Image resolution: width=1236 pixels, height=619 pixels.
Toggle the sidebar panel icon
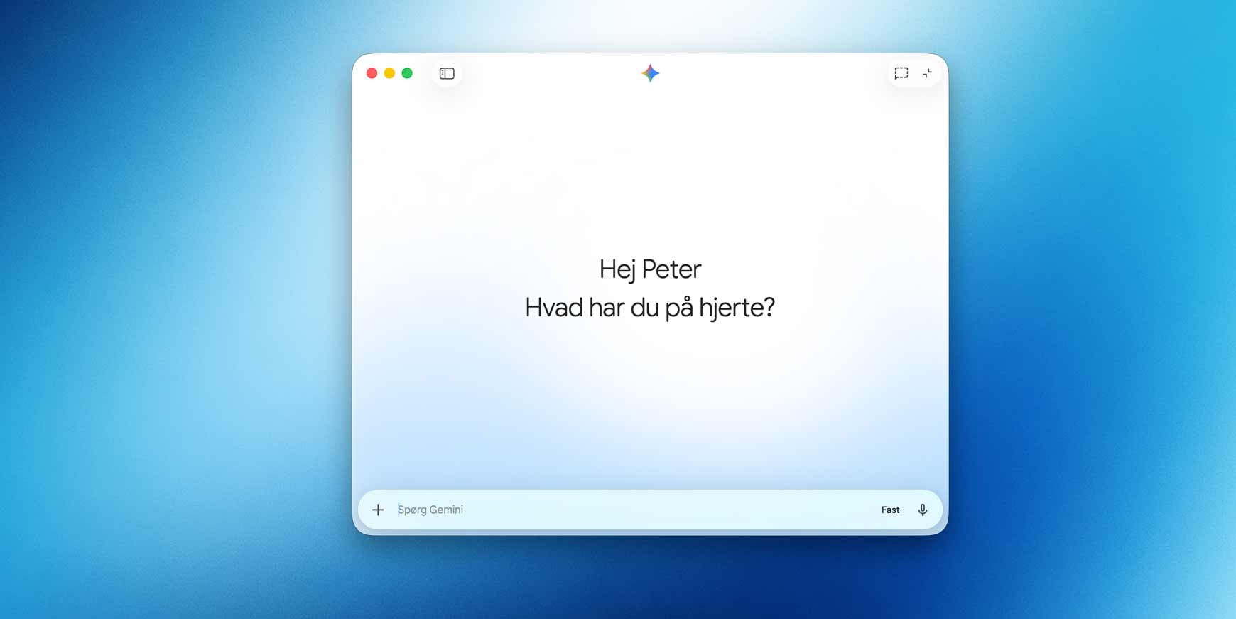click(x=447, y=73)
